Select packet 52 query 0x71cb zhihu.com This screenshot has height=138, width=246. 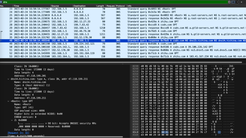[123, 53]
